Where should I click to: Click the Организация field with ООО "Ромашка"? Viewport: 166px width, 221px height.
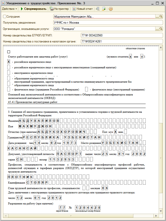[104, 29]
